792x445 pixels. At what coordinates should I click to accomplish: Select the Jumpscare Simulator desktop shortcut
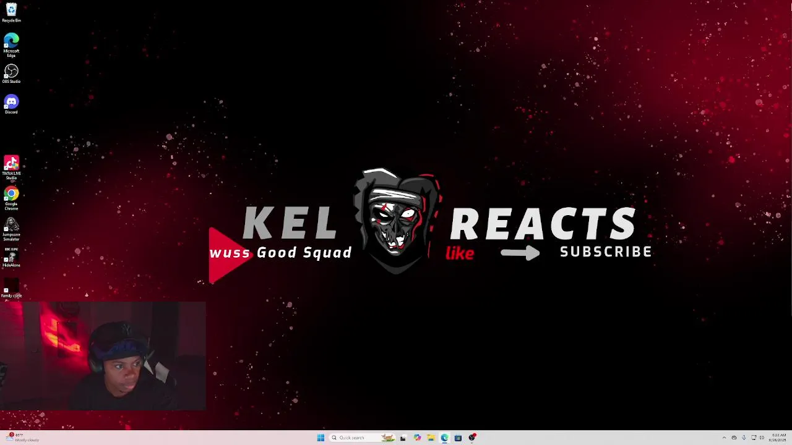(11, 229)
